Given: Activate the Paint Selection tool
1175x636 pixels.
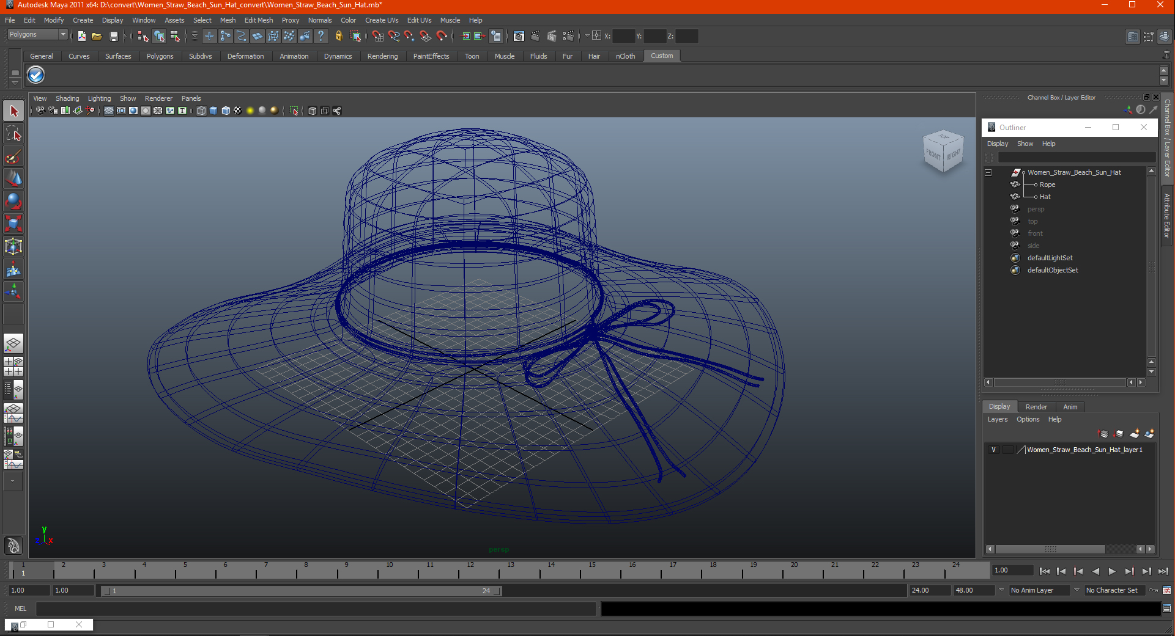Looking at the screenshot, I should pyautogui.click(x=13, y=157).
